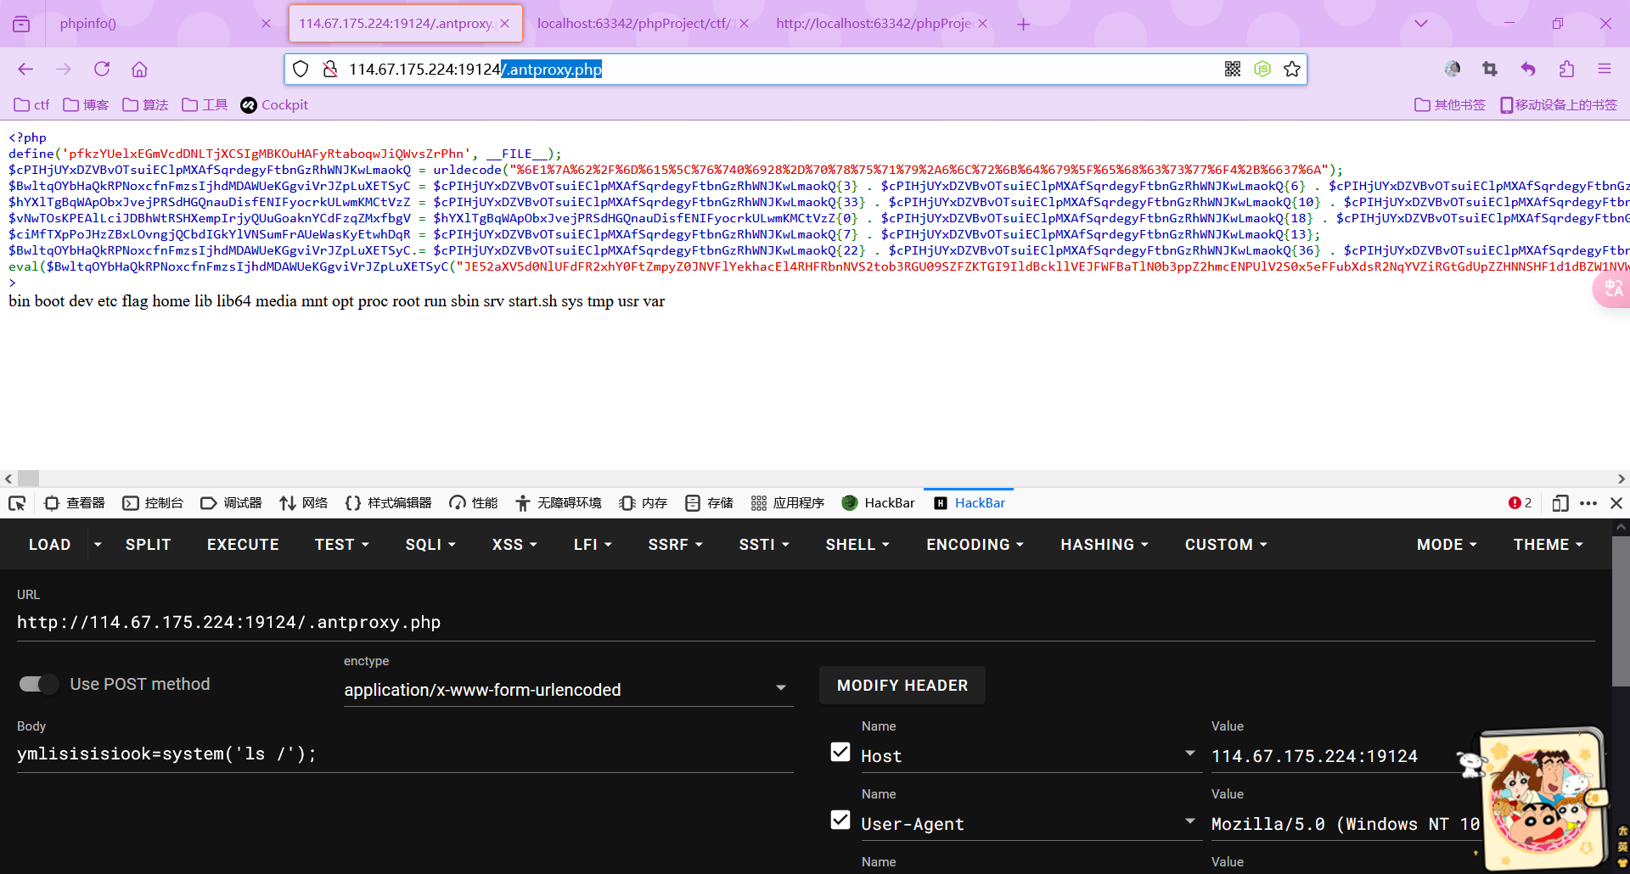This screenshot has width=1630, height=874.
Task: Open the QR code icon in address bar
Action: coord(1233,69)
